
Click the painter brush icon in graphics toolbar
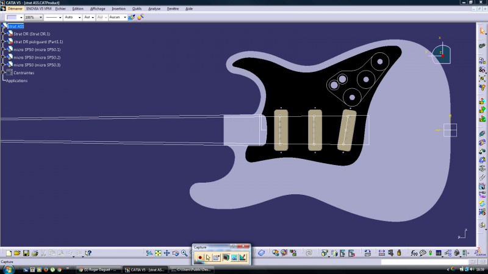[x=131, y=18]
